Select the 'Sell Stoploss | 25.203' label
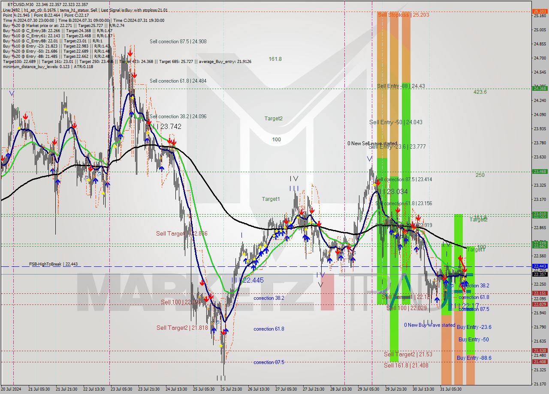Viewport: 549px width, 394px height. point(403,15)
